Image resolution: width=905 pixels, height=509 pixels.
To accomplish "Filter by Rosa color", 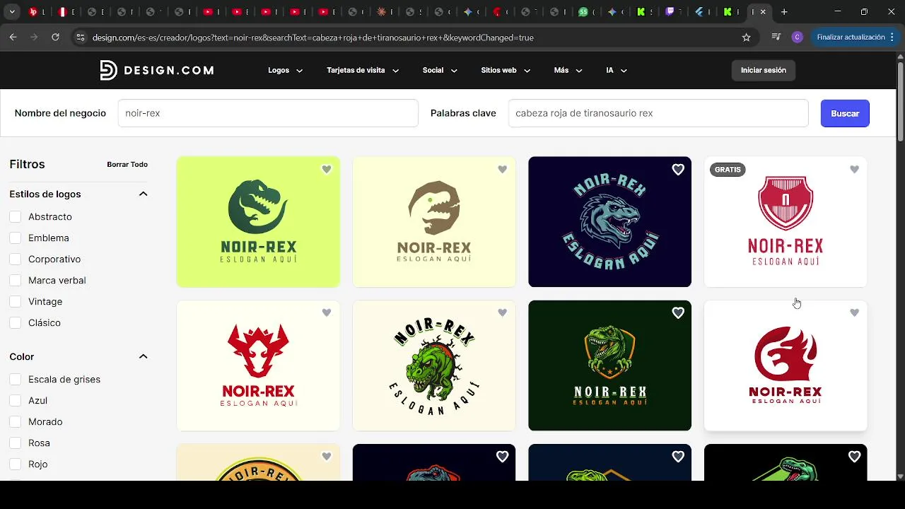I will point(15,443).
